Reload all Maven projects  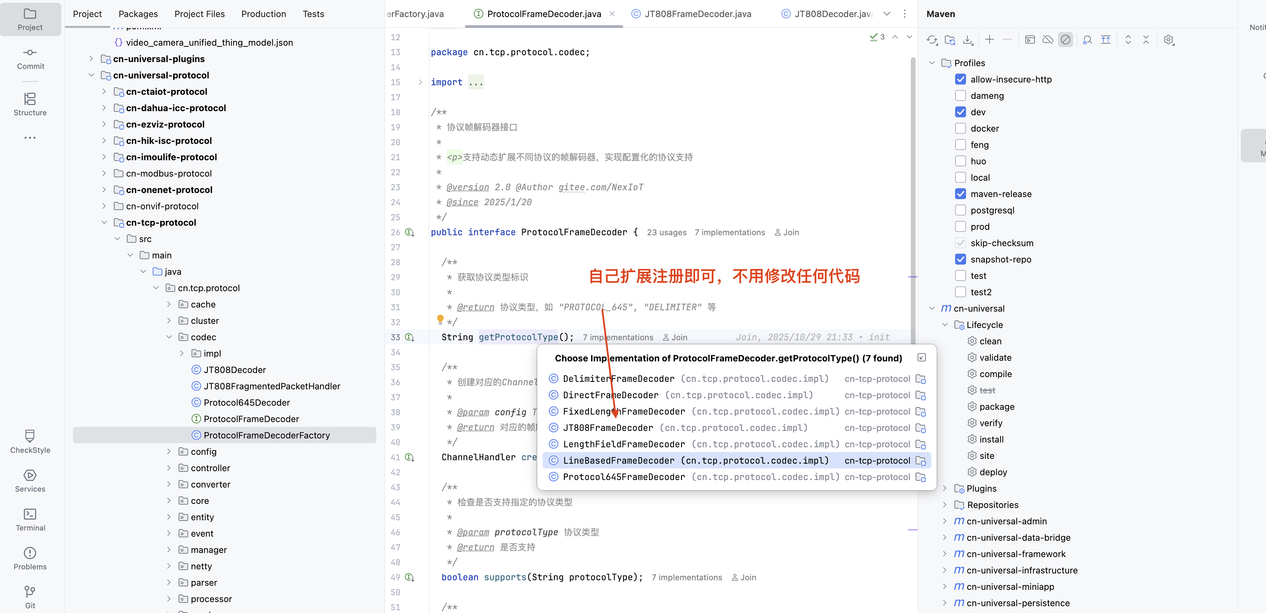coord(932,40)
